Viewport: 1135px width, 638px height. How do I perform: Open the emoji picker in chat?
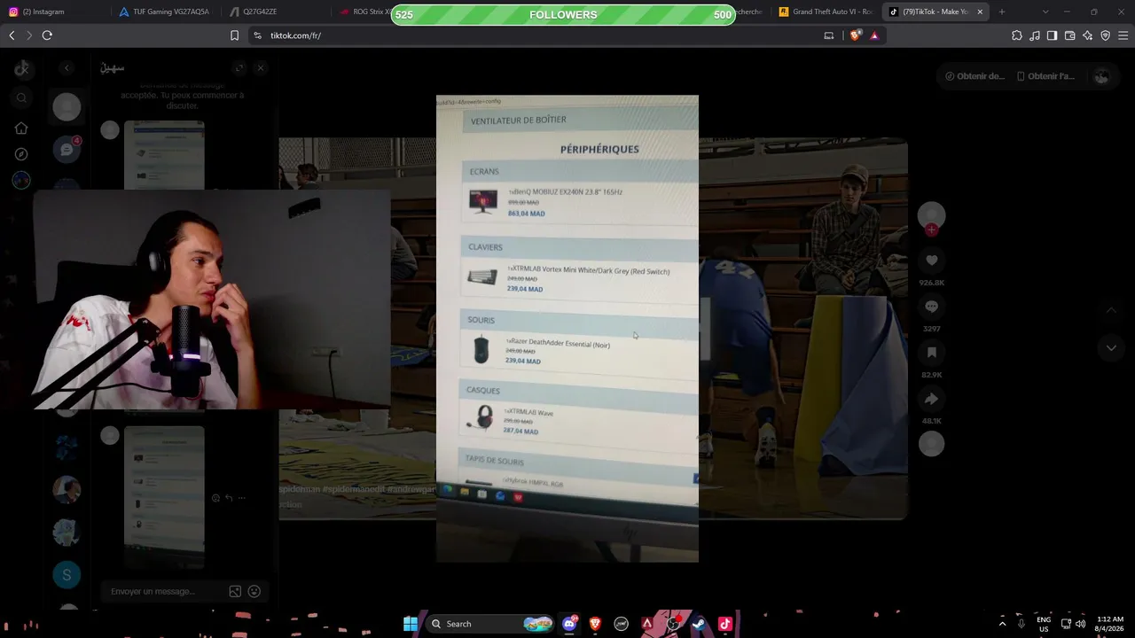coord(254,592)
